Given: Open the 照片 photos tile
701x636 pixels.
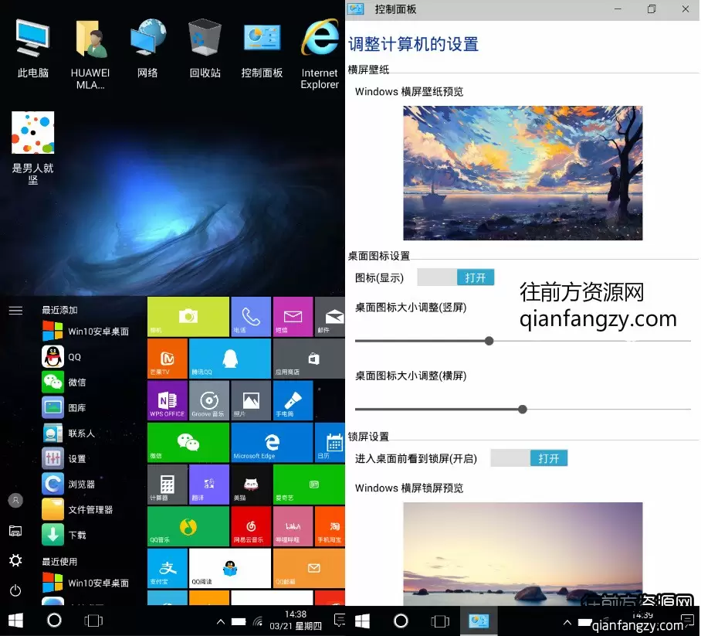Looking at the screenshot, I should tap(251, 400).
